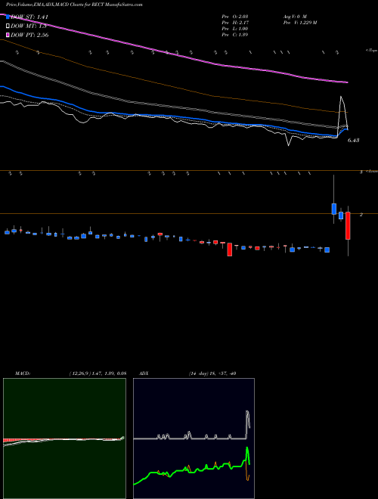Click the magenta DOW PT legend swatch
The height and width of the screenshot is (499, 378).
8,35
